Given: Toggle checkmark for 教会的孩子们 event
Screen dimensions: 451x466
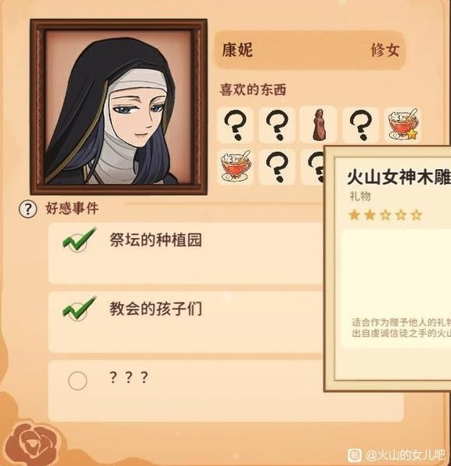Looking at the screenshot, I should [x=79, y=309].
